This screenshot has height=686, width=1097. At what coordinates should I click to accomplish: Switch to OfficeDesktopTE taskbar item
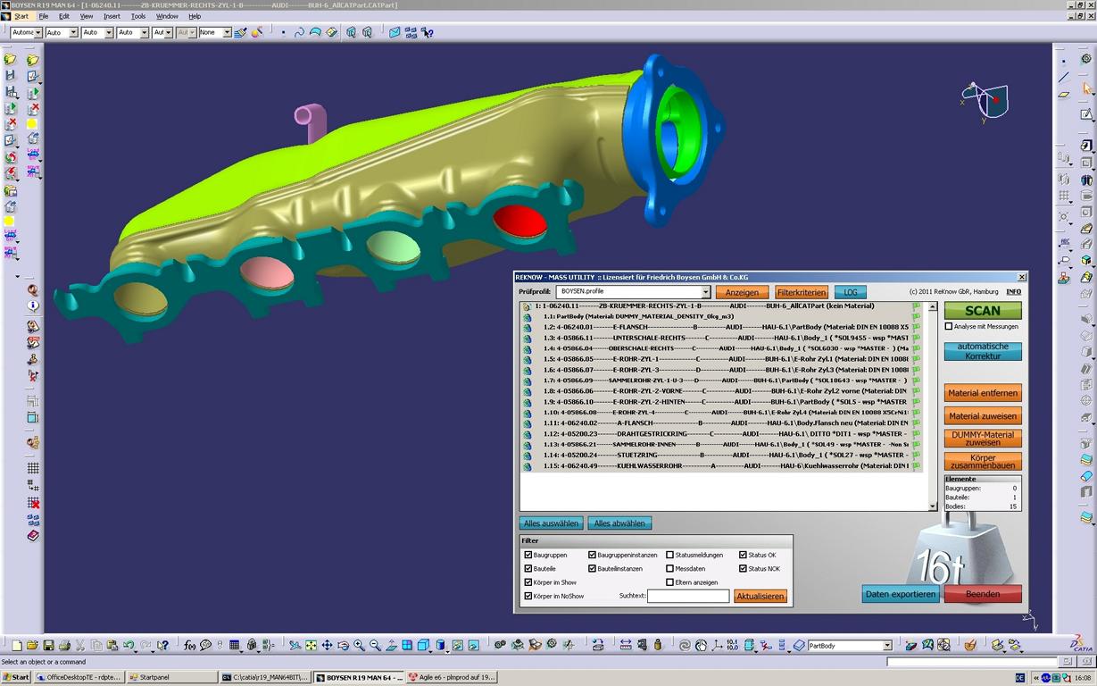tap(79, 677)
